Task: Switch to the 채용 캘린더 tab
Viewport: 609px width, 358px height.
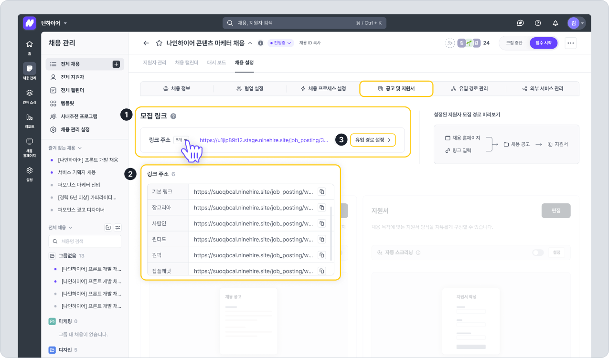Action: [x=187, y=63]
